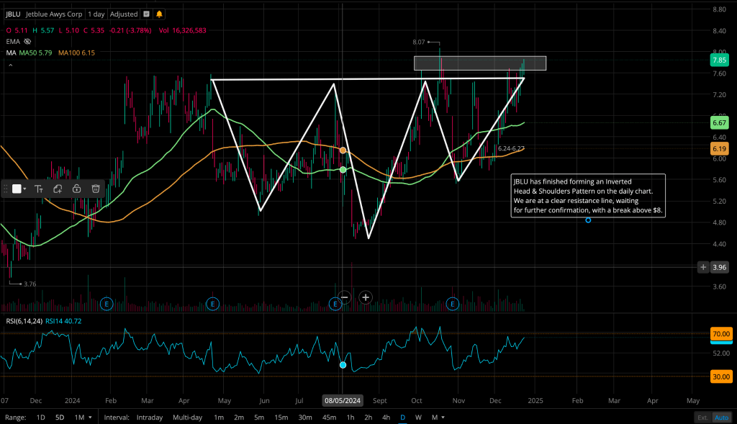The height and width of the screenshot is (424, 737).
Task: Click the orange price alert bell icon
Action: coord(159,14)
